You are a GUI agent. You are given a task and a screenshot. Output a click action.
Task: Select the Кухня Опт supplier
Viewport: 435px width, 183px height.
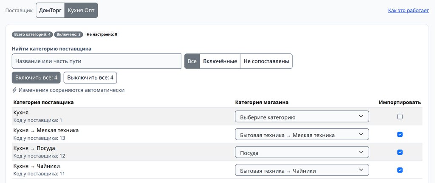[x=81, y=10]
